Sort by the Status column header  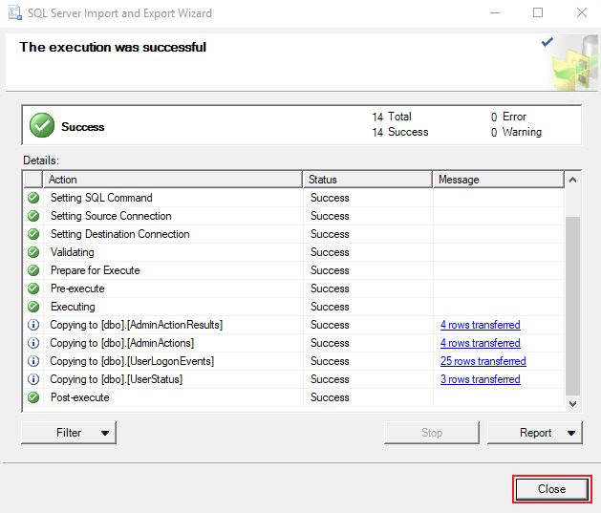[x=367, y=180]
